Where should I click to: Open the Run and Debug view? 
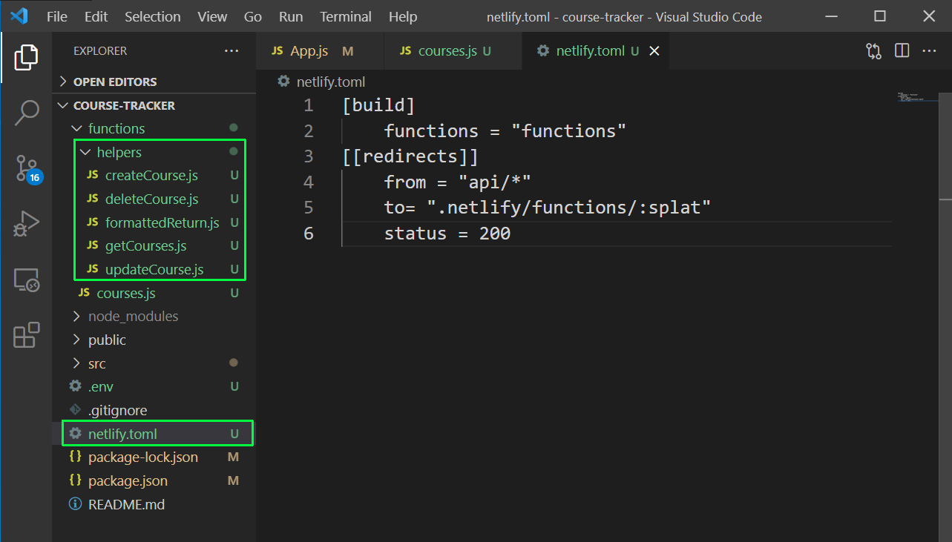(26, 224)
